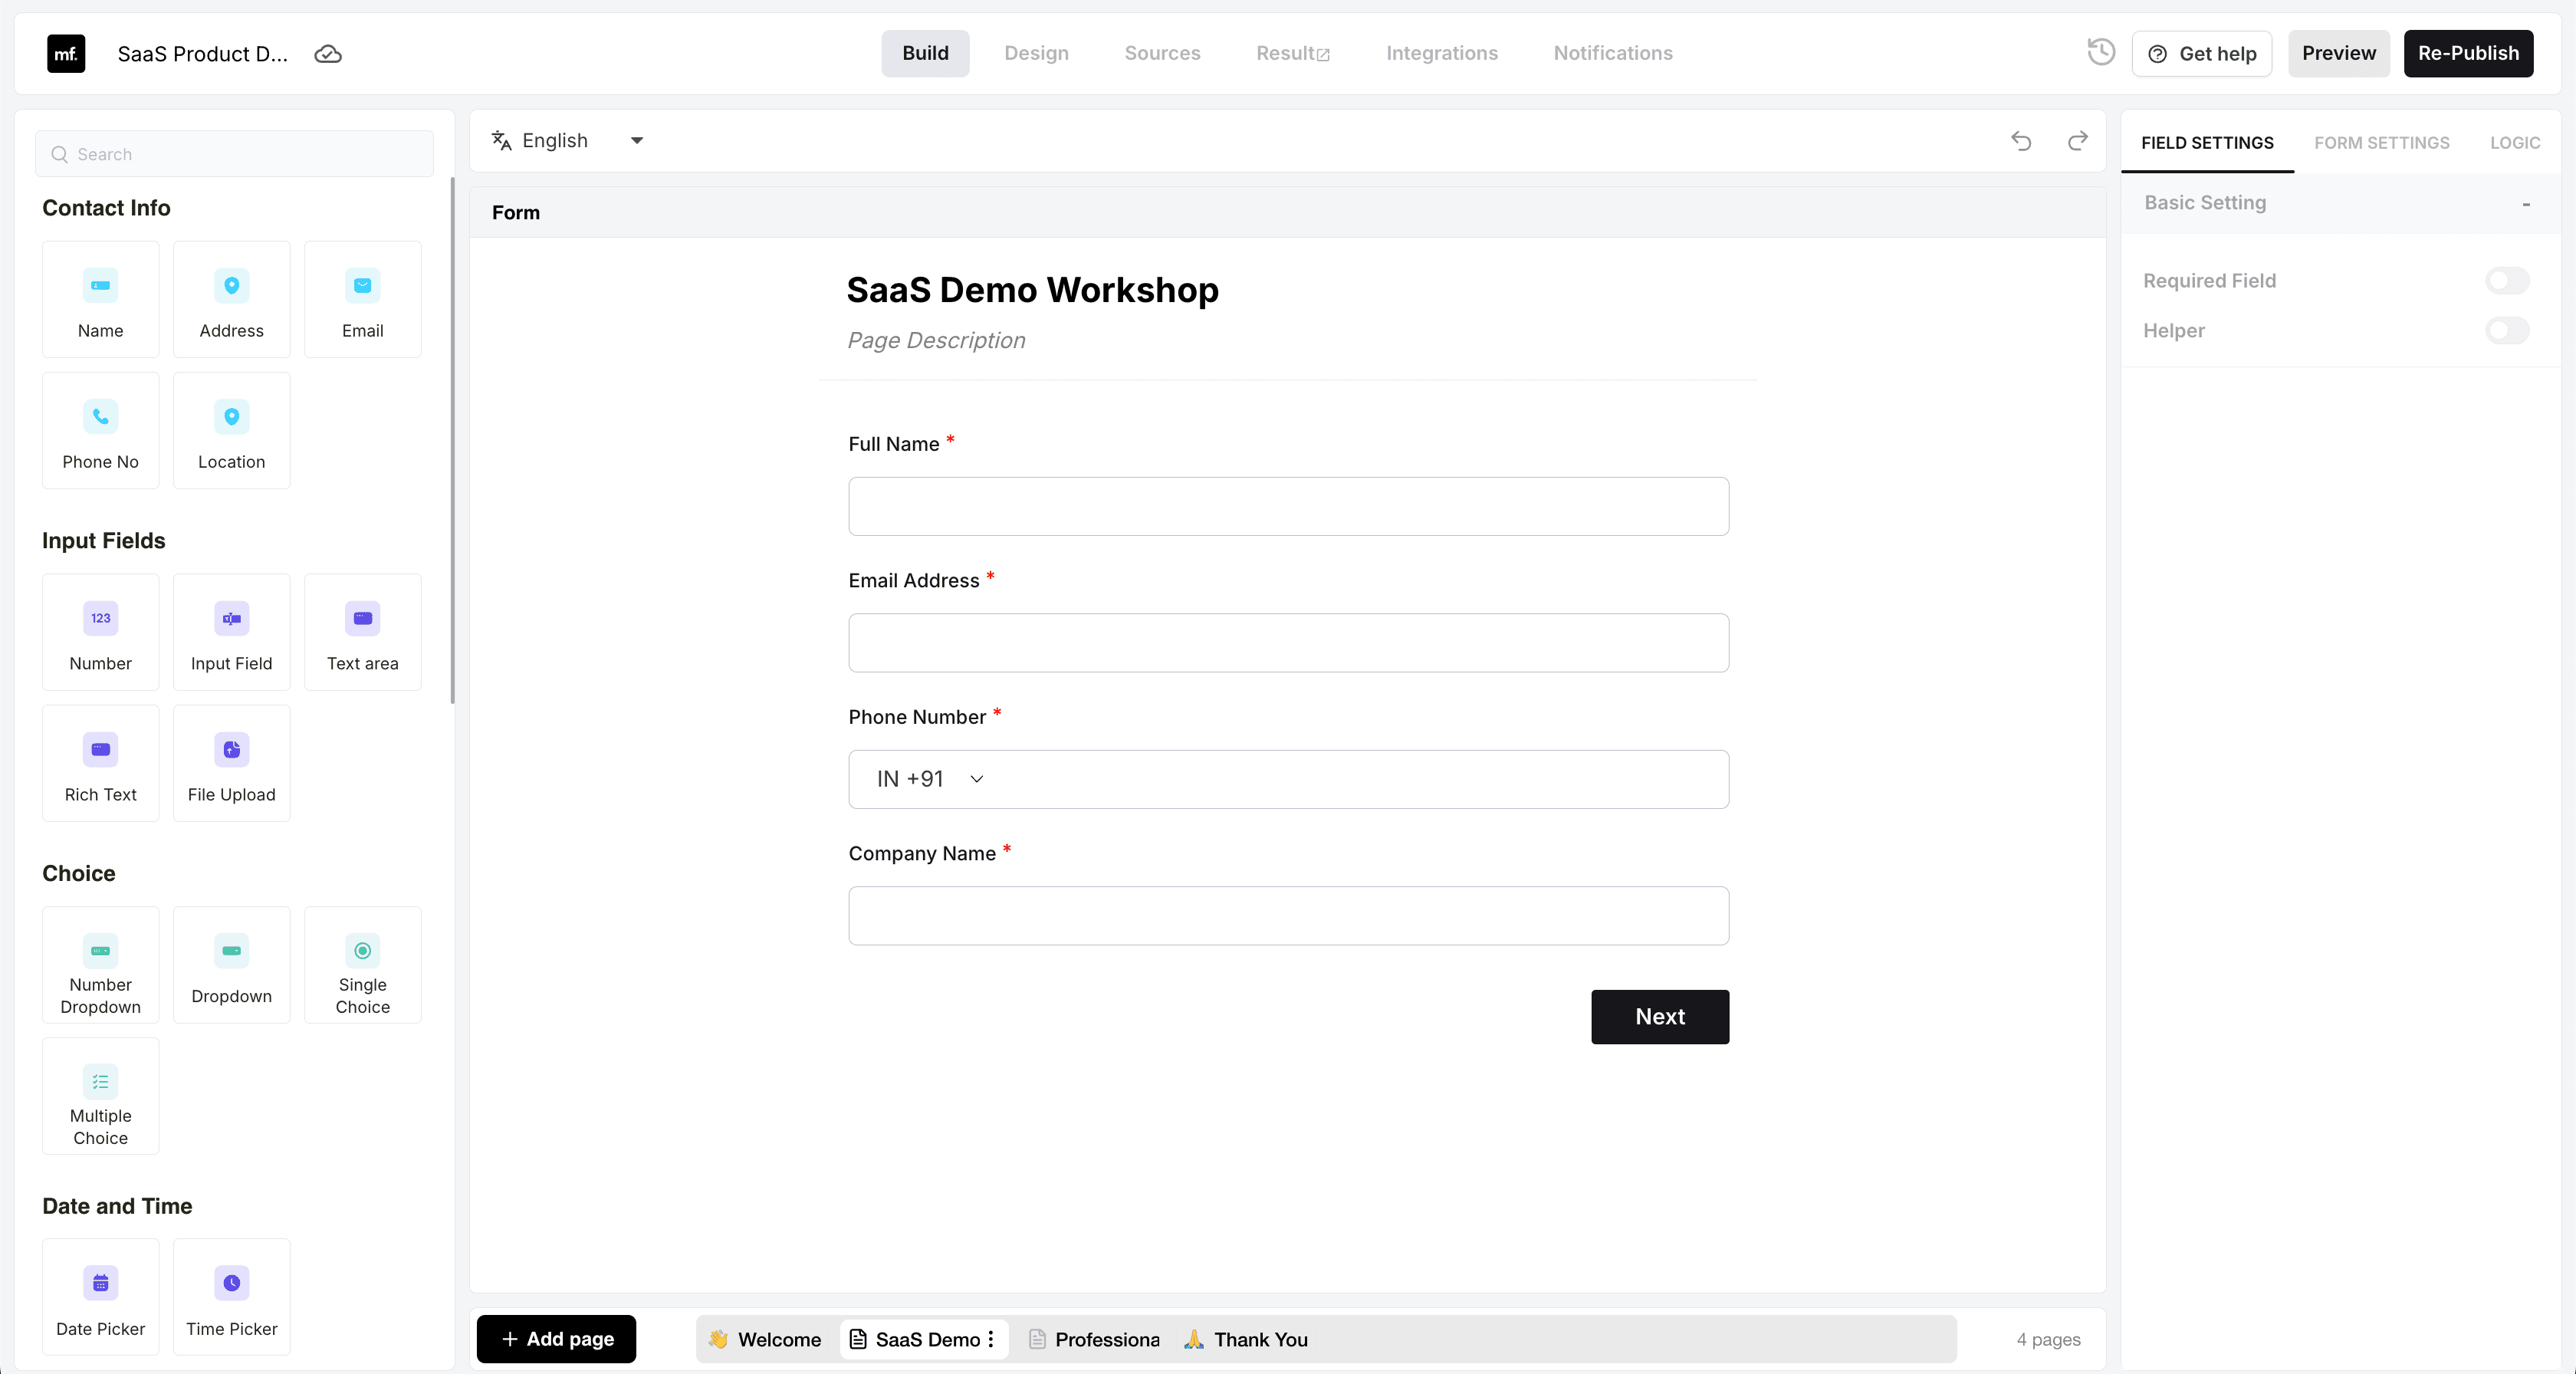Add a Rich Text field
The height and width of the screenshot is (1374, 2576).
[x=100, y=763]
